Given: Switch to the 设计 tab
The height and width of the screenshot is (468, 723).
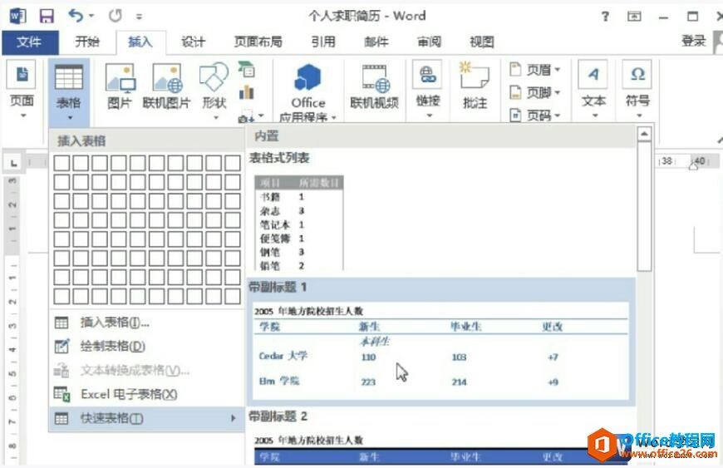Looking at the screenshot, I should point(193,42).
